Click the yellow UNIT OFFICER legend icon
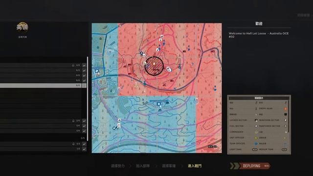313x176 pixels. coord(256,138)
